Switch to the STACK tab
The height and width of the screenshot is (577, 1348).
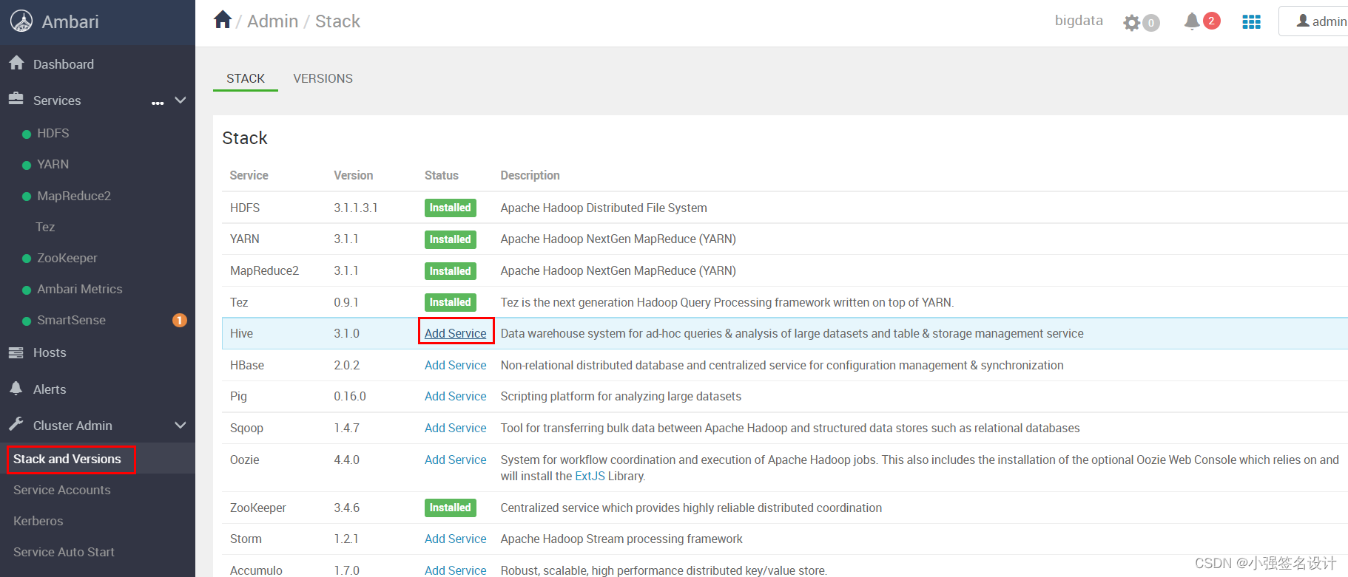click(x=246, y=78)
